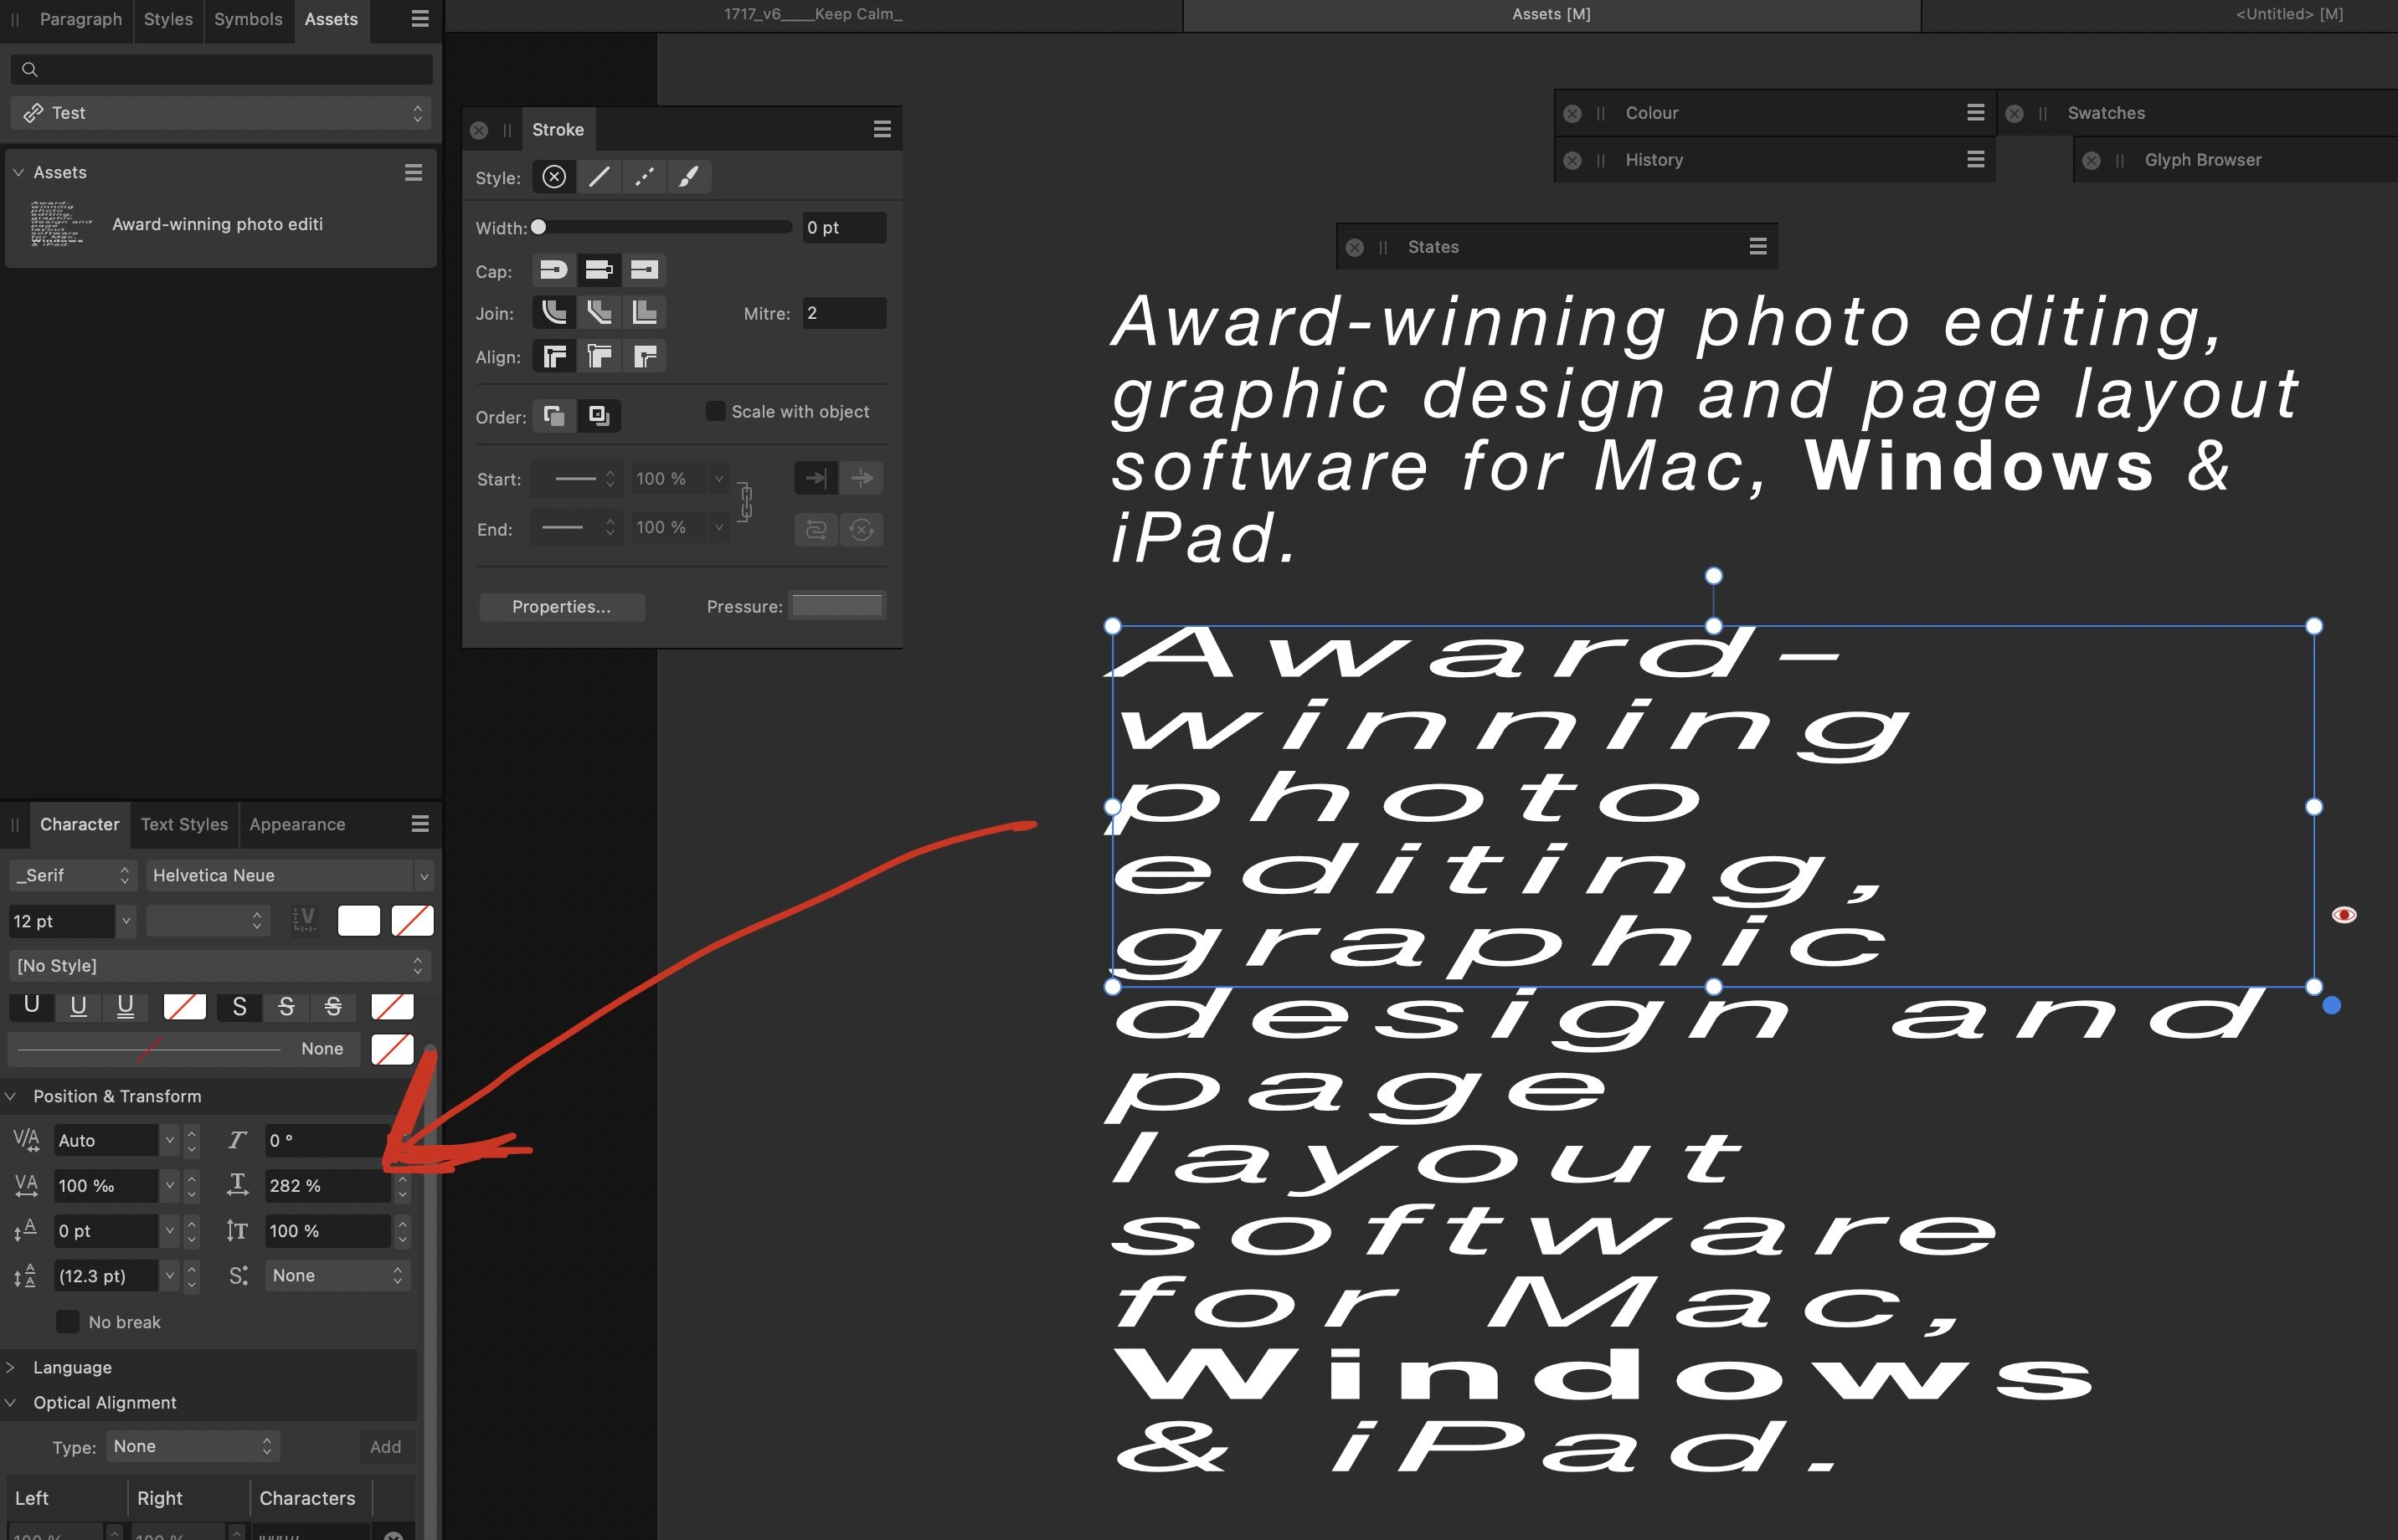Image resolution: width=2398 pixels, height=1540 pixels.
Task: Open Assets panel hamburger menu
Action: [420, 19]
